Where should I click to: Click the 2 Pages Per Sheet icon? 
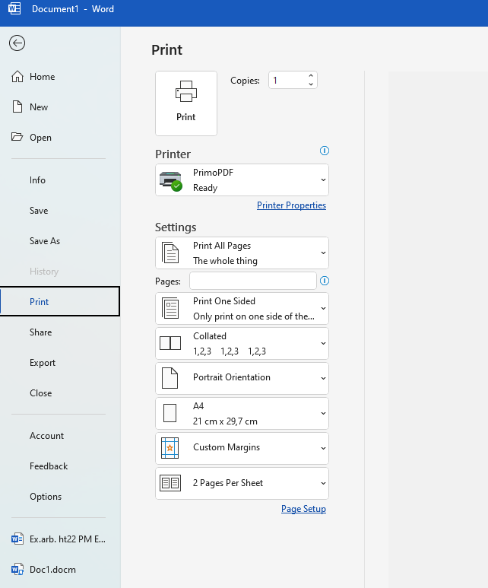tap(170, 483)
